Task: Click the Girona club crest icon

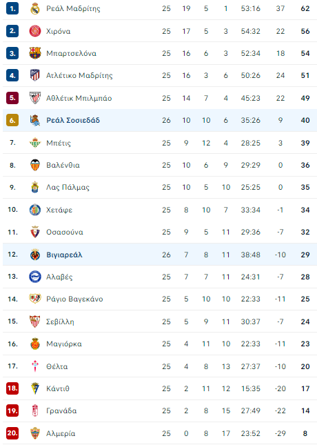Action: pyautogui.click(x=35, y=31)
